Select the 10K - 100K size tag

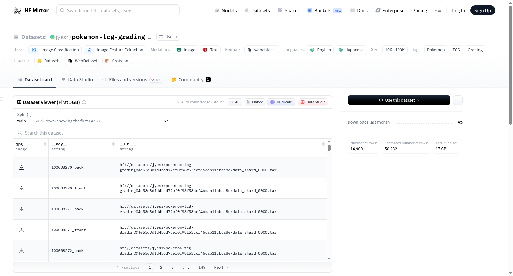click(x=395, y=50)
